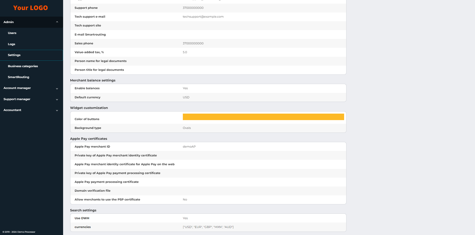Open the Logs page

tap(11, 44)
